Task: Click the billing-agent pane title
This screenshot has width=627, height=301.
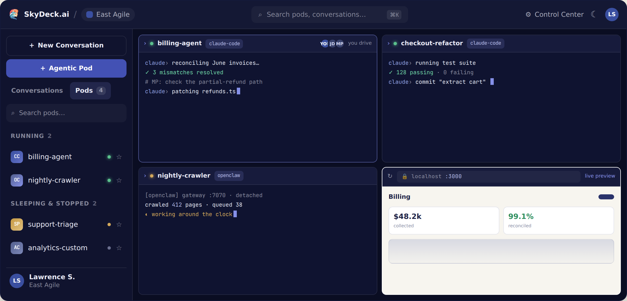Action: point(179,43)
